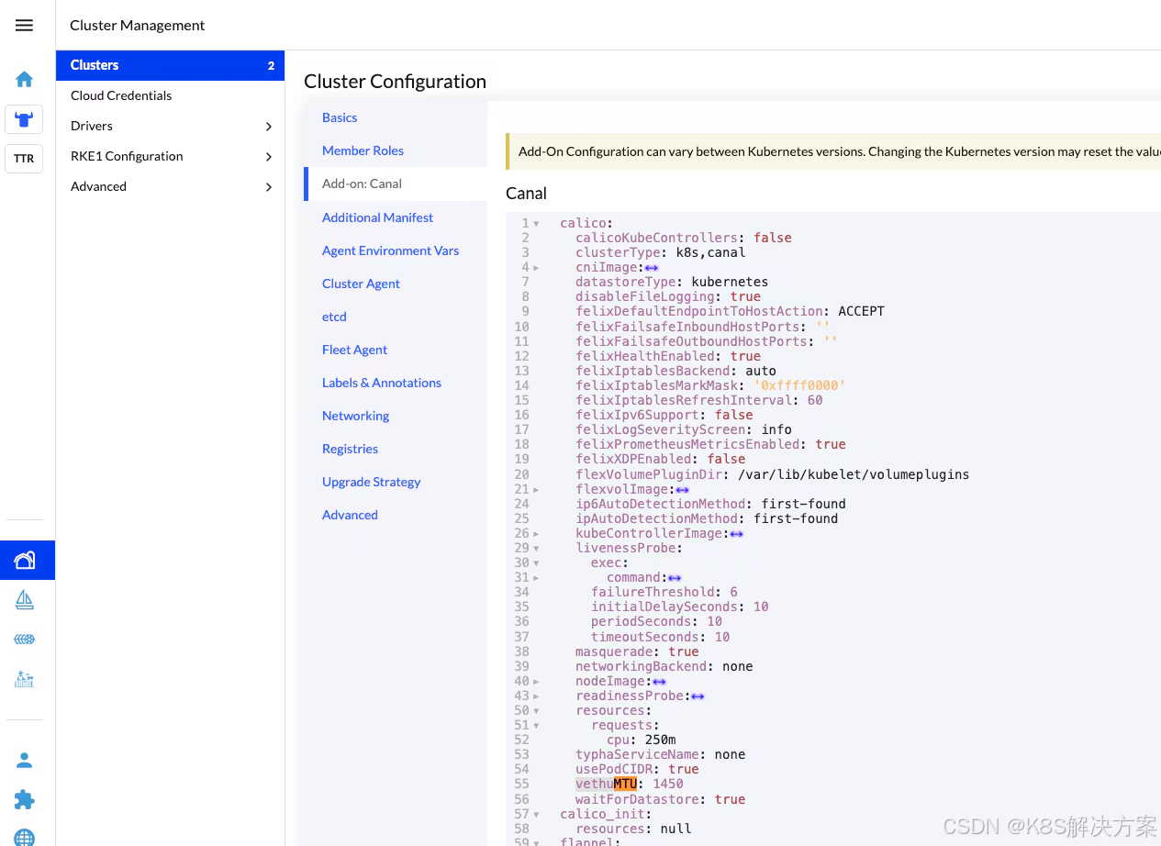Unfold the collapsed readinessProbe value marker

(698, 696)
